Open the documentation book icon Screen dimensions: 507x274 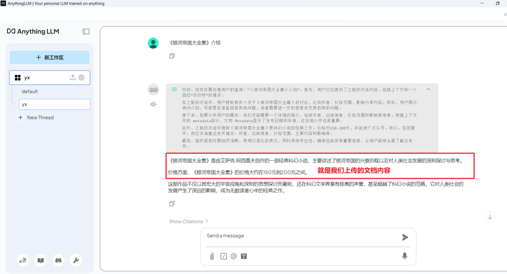(x=40, y=260)
